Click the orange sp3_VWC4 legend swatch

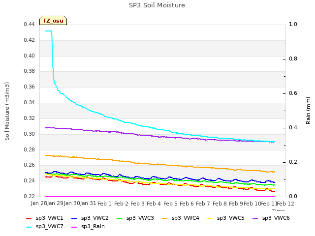tap(164, 218)
